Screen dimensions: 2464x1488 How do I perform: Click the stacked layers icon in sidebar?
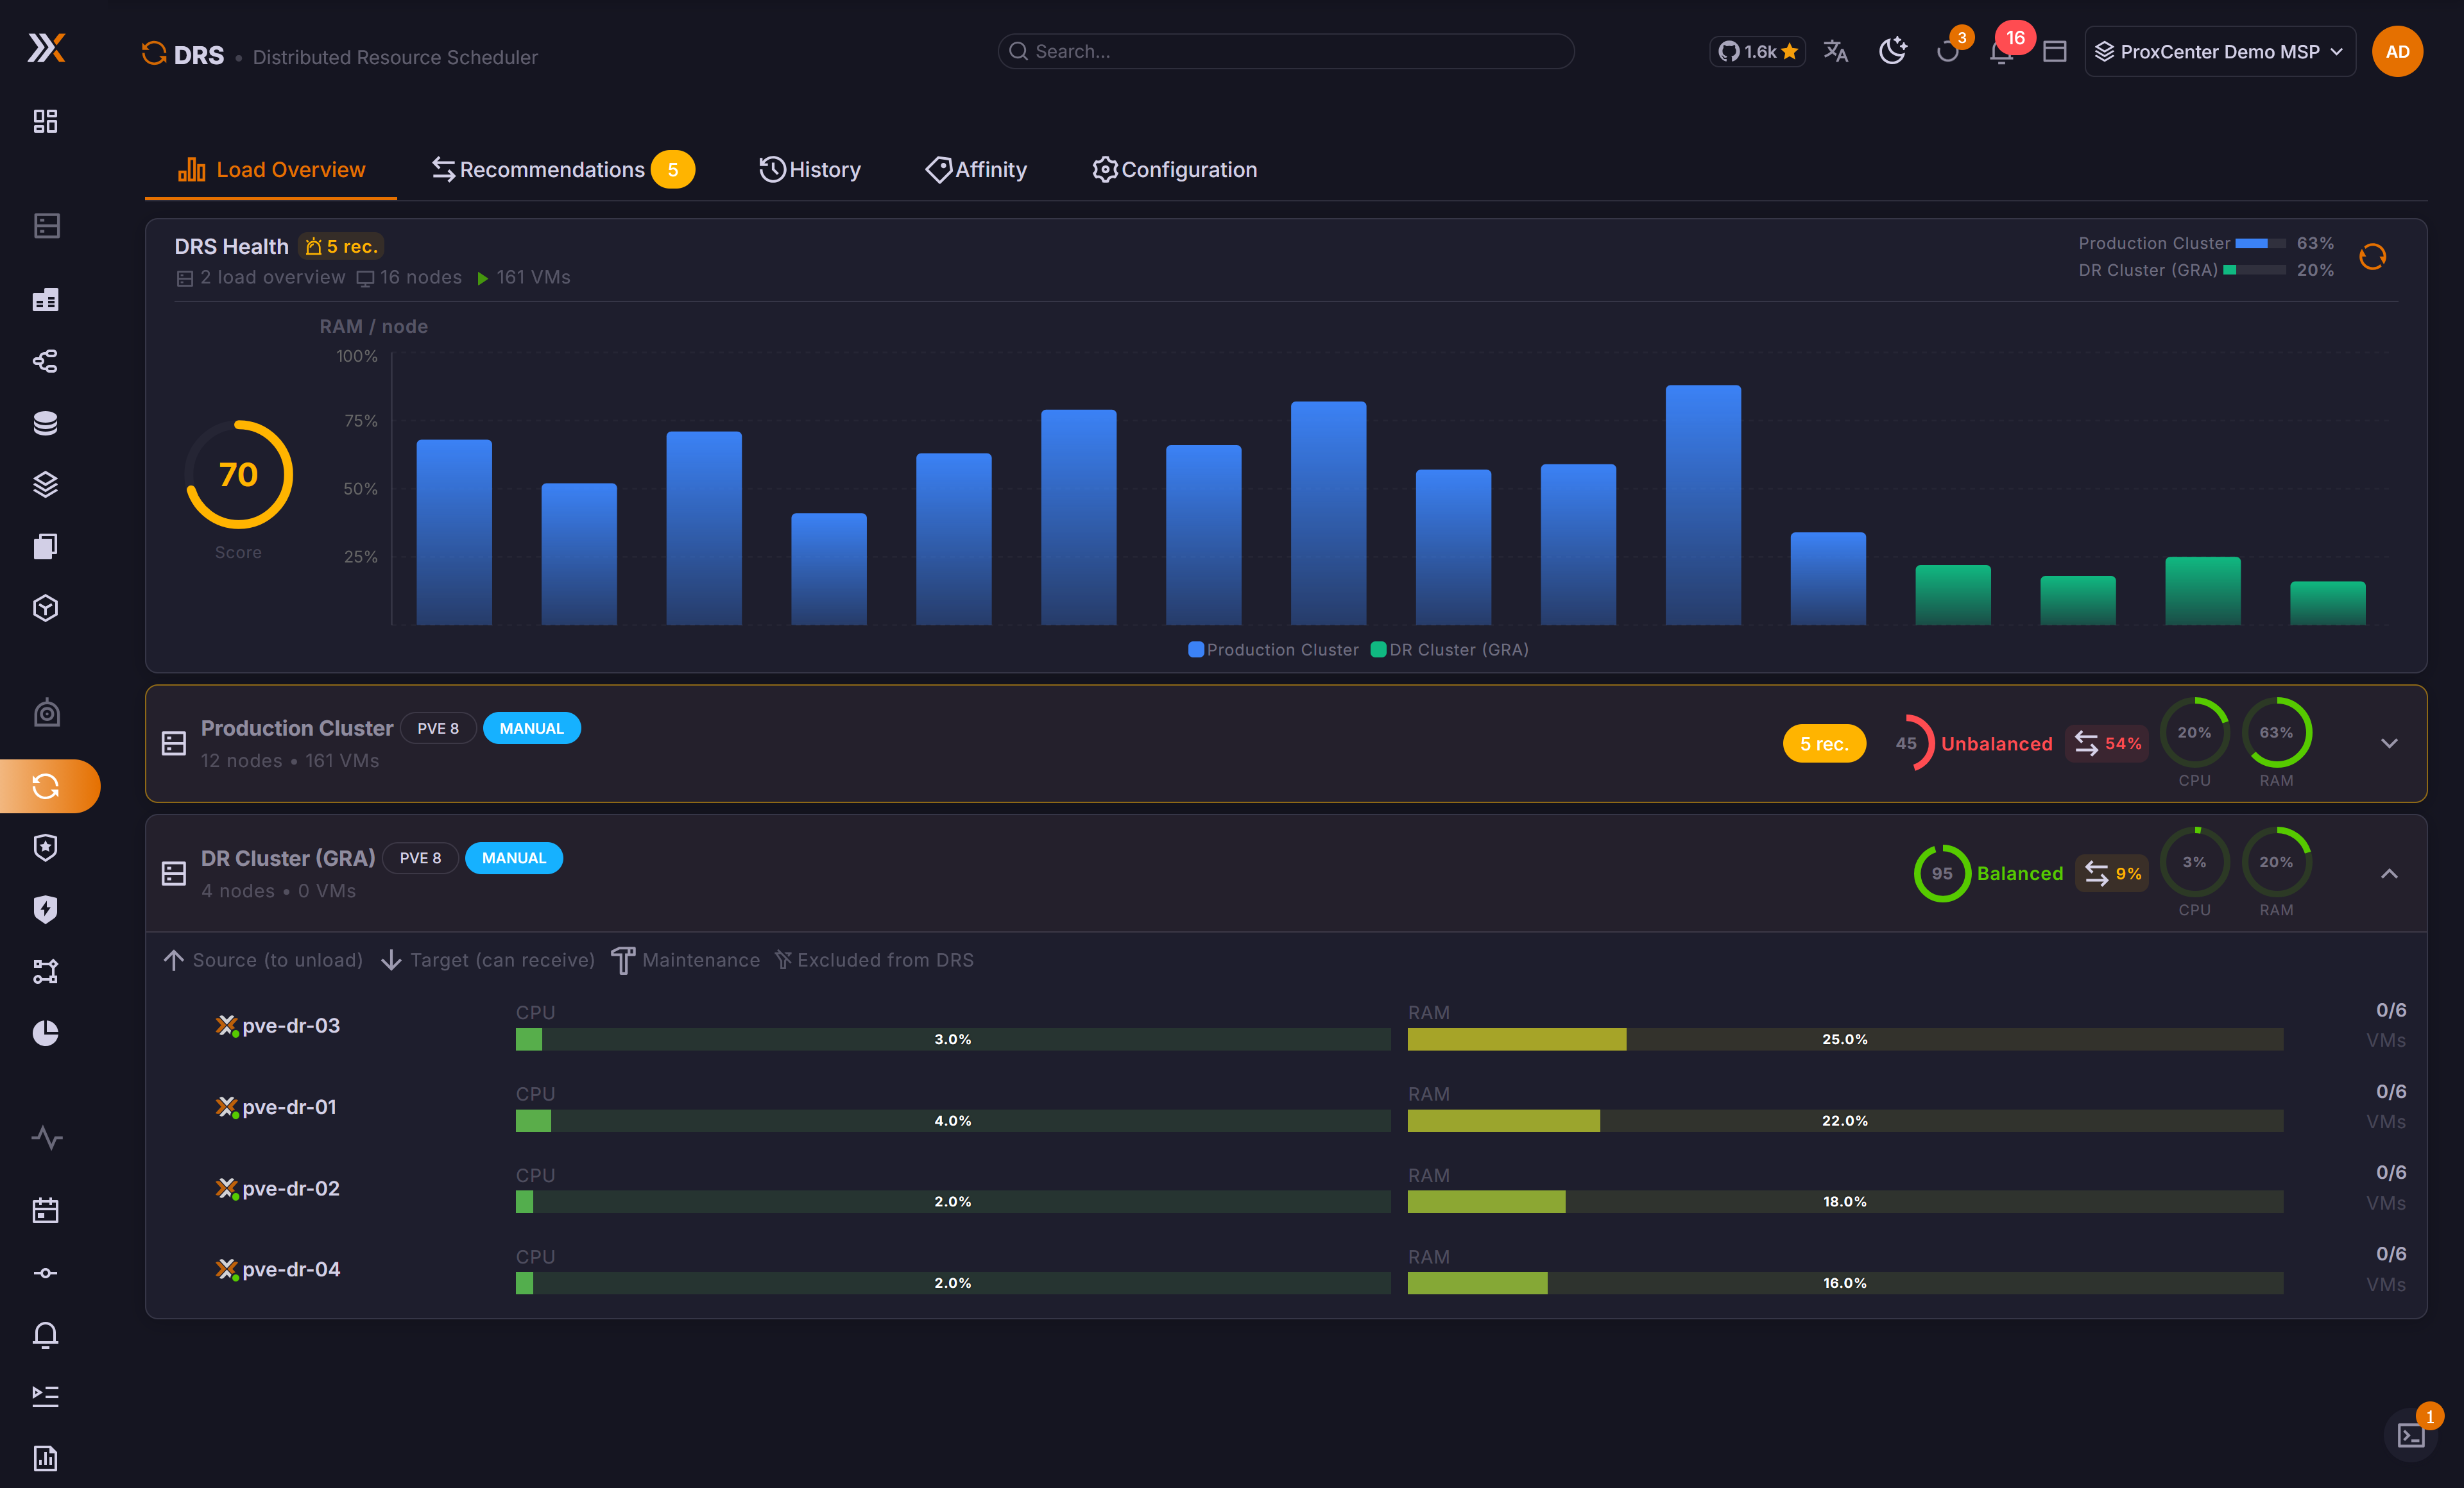coord(45,485)
